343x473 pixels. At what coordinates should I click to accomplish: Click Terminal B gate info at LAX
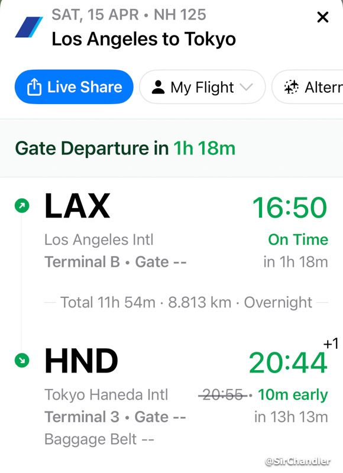115,261
